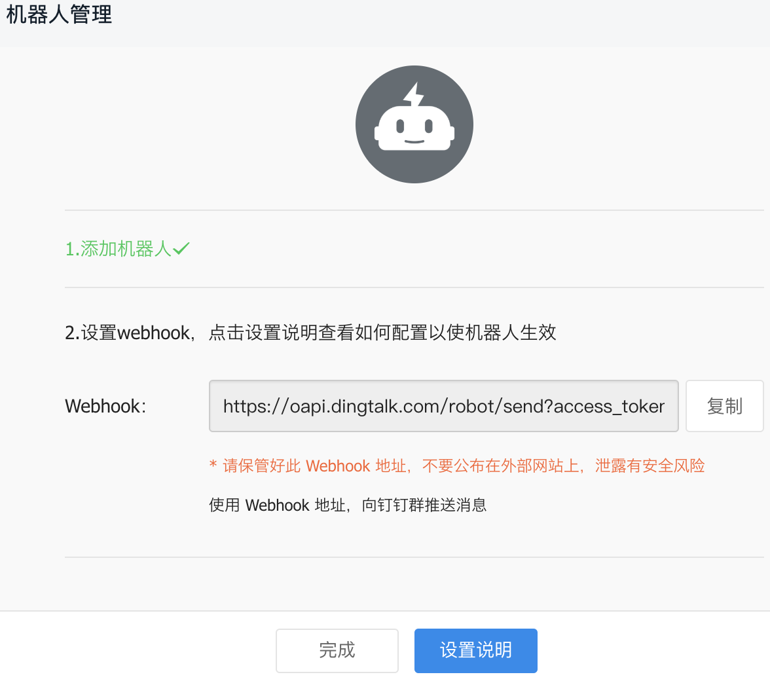Image resolution: width=770 pixels, height=681 pixels.
Task: Select the Webhook URL input field
Action: click(x=443, y=406)
